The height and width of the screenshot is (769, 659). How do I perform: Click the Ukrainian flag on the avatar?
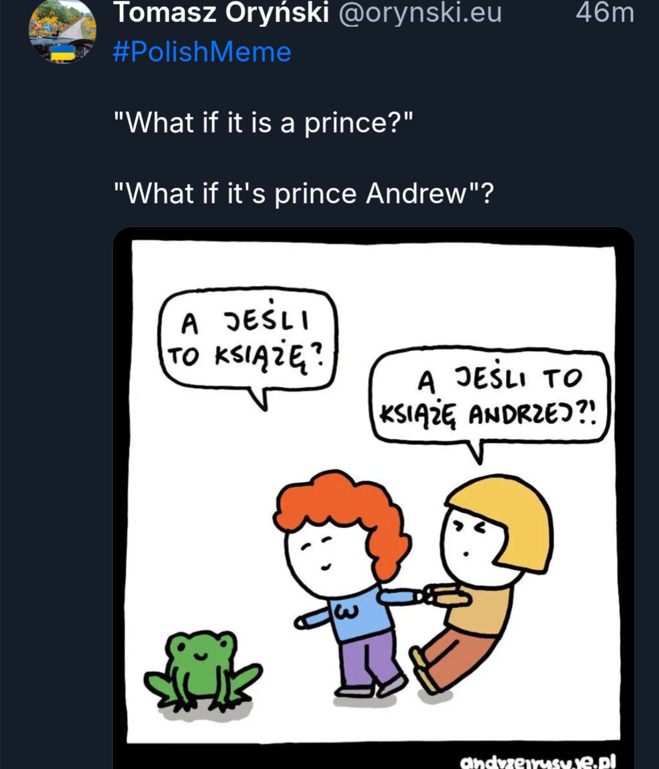pos(62,54)
